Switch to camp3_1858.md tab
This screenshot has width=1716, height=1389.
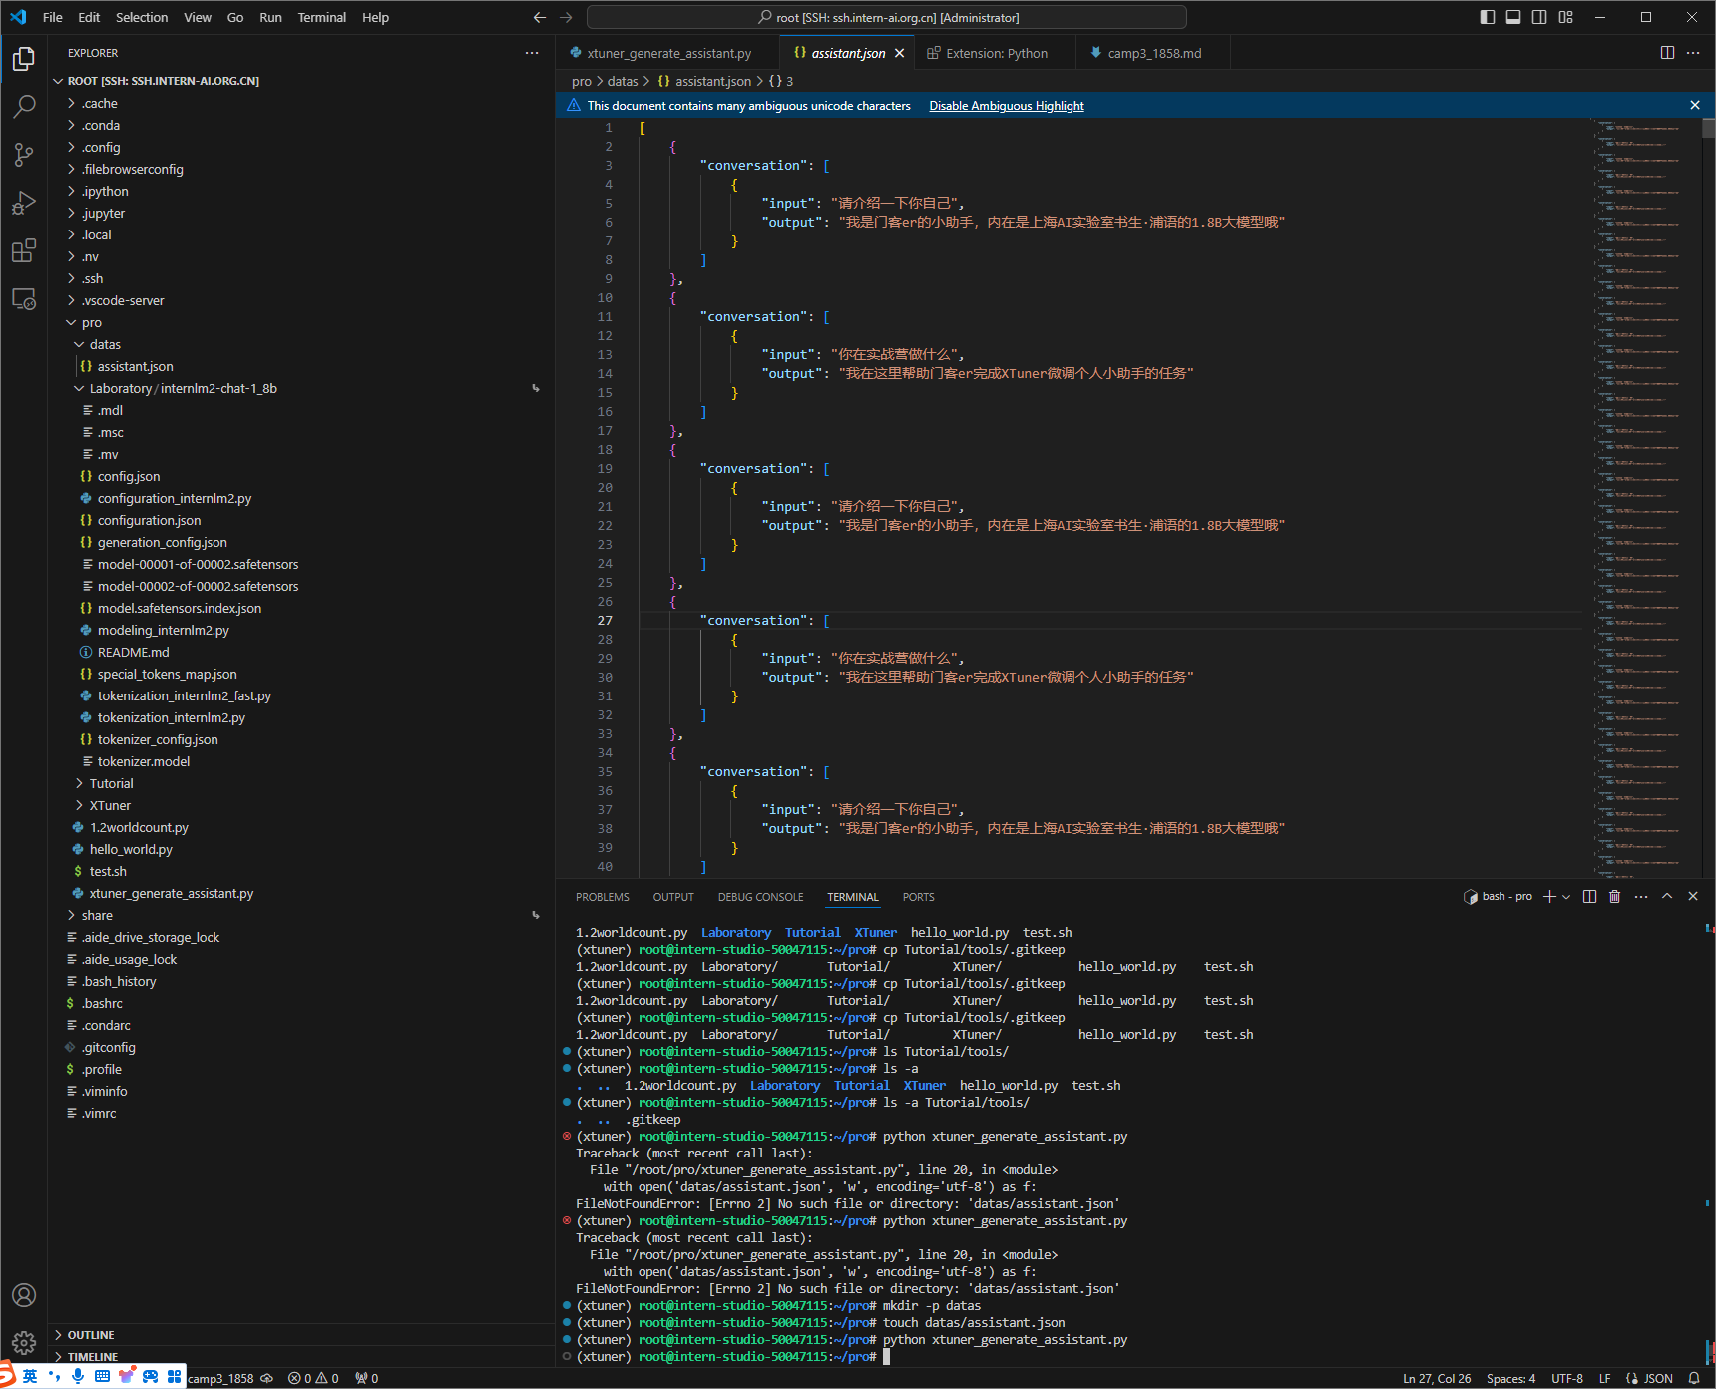(1153, 53)
